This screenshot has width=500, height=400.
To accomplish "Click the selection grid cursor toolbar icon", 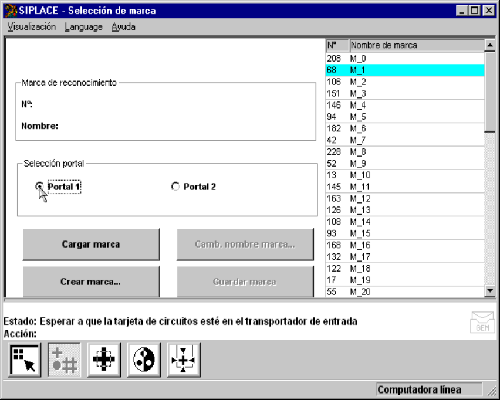I will click(24, 360).
